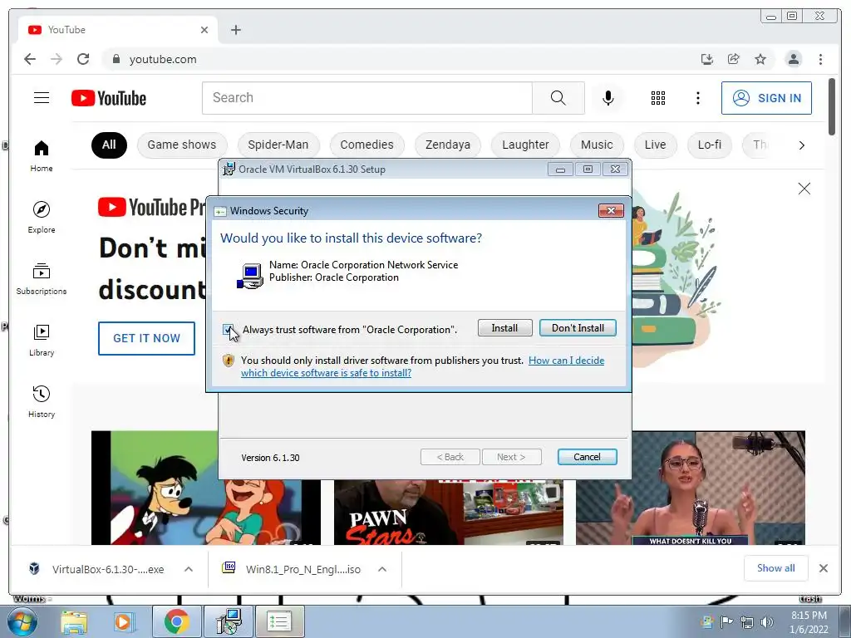851x638 pixels.
Task: Click the network icon in system tray
Action: [x=747, y=622]
